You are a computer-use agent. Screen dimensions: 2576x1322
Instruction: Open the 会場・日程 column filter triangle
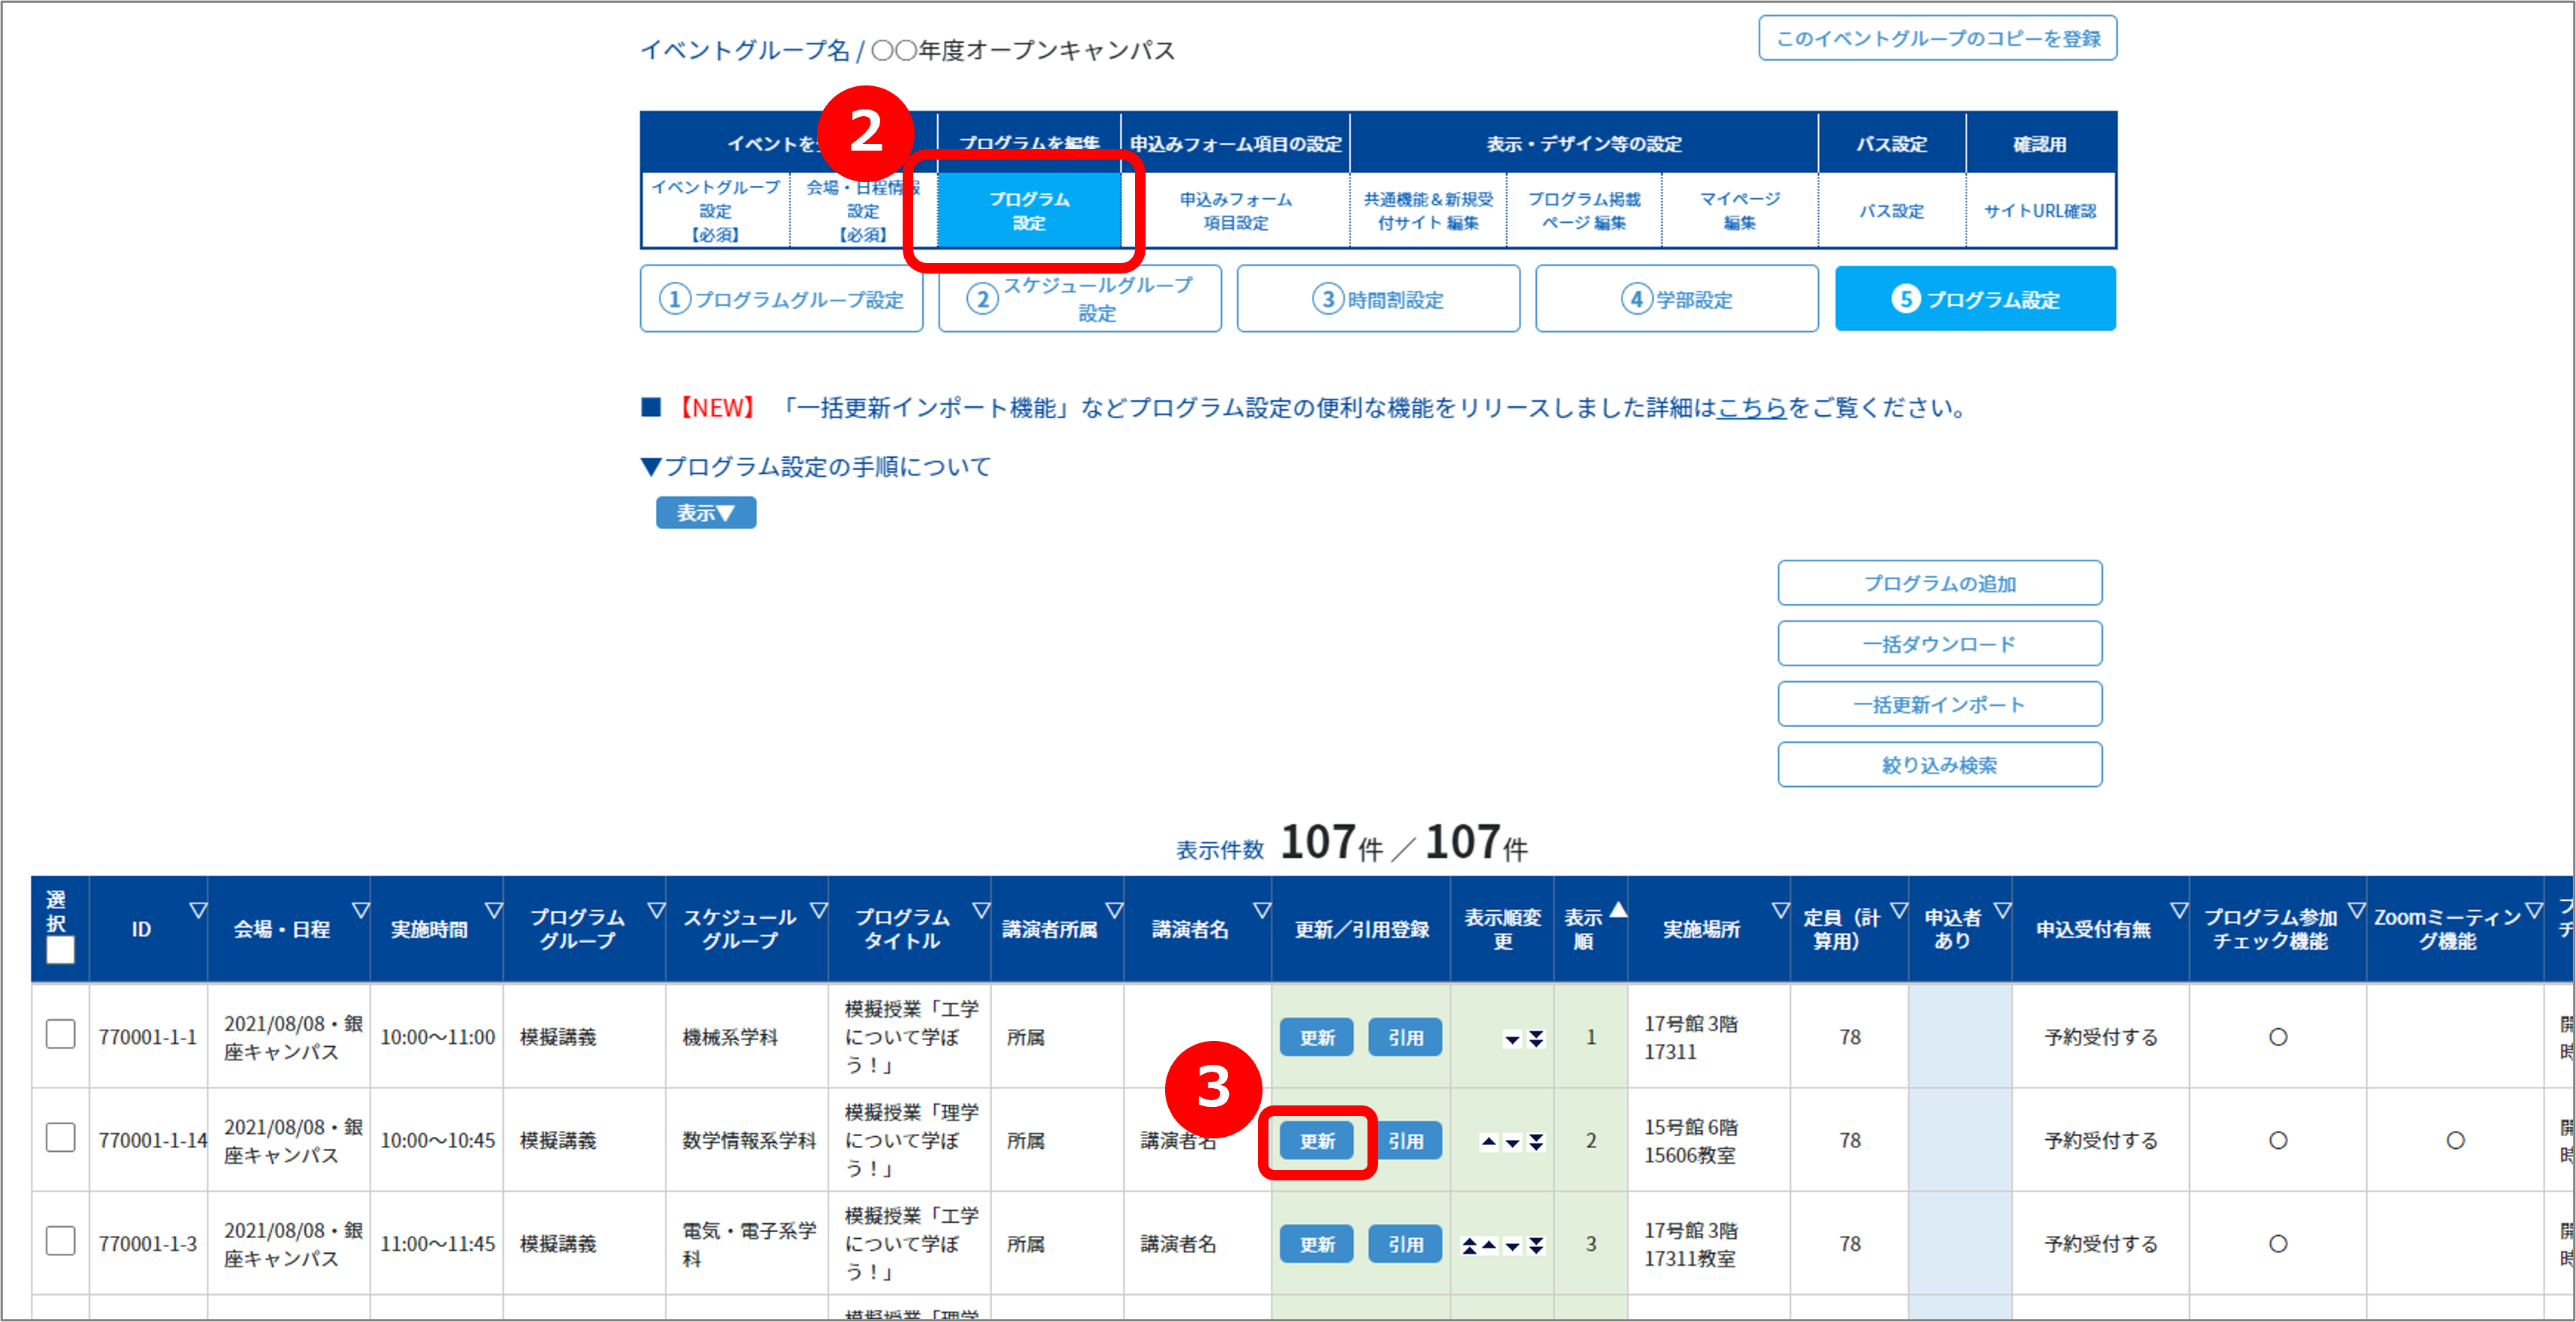[x=361, y=910]
